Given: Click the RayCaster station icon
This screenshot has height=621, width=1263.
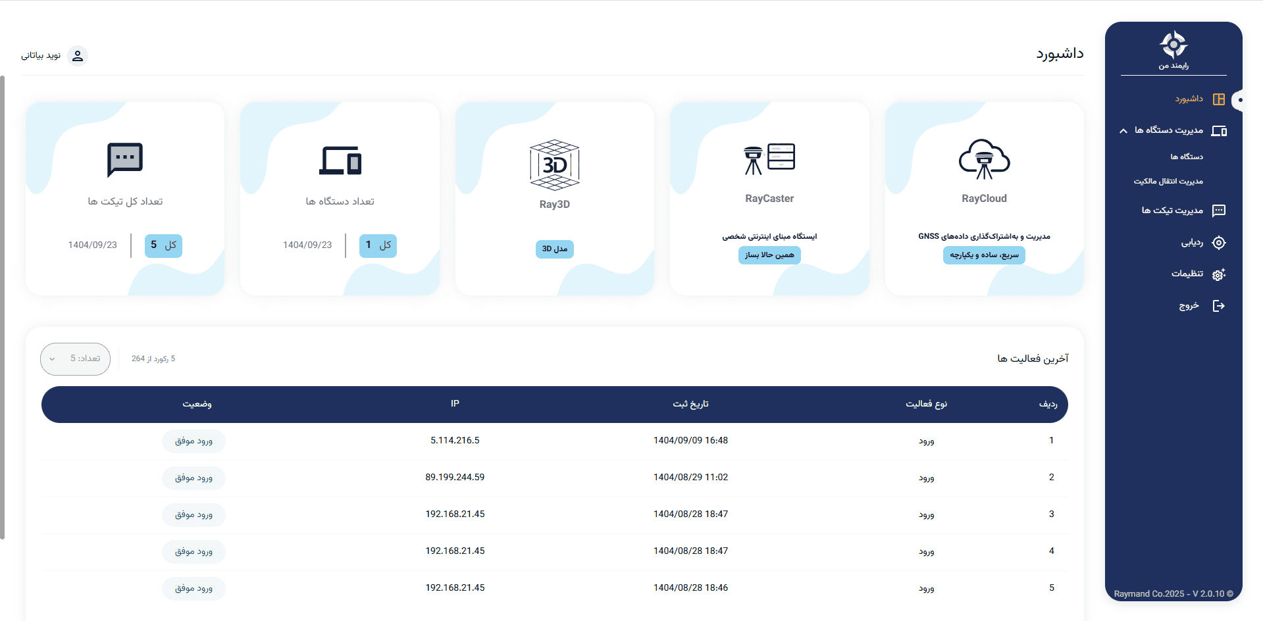Looking at the screenshot, I should 769,158.
